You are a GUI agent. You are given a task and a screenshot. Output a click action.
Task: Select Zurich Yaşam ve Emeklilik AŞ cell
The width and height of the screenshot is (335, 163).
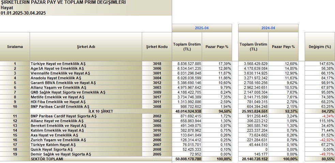point(86,140)
